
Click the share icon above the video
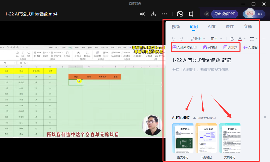pos(142,14)
